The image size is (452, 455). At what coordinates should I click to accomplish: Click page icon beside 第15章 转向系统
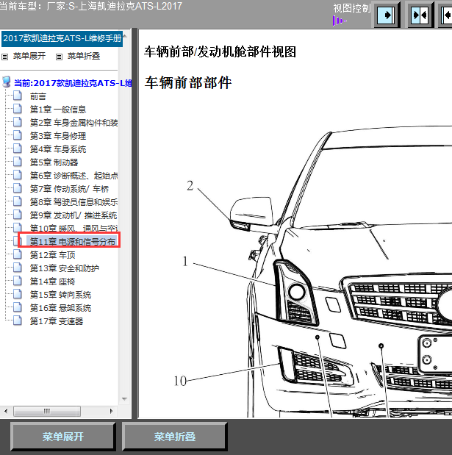coord(18,294)
